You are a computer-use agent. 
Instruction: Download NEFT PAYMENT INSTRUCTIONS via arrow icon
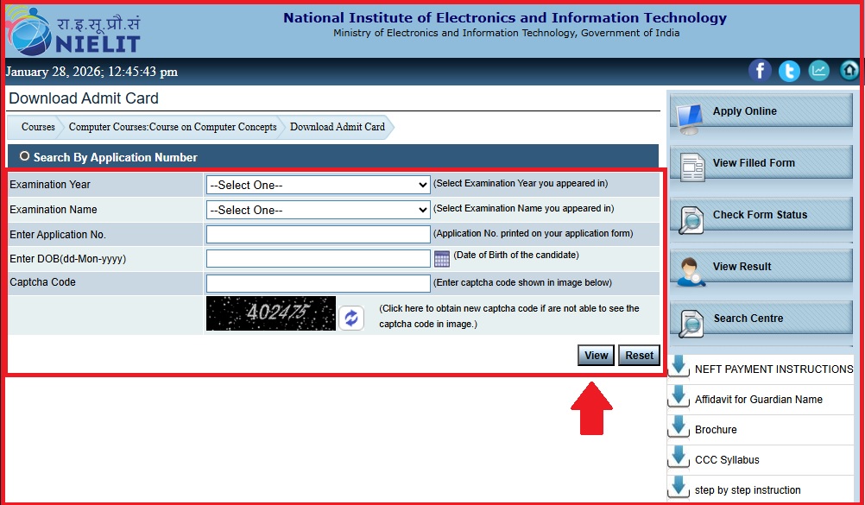[679, 367]
